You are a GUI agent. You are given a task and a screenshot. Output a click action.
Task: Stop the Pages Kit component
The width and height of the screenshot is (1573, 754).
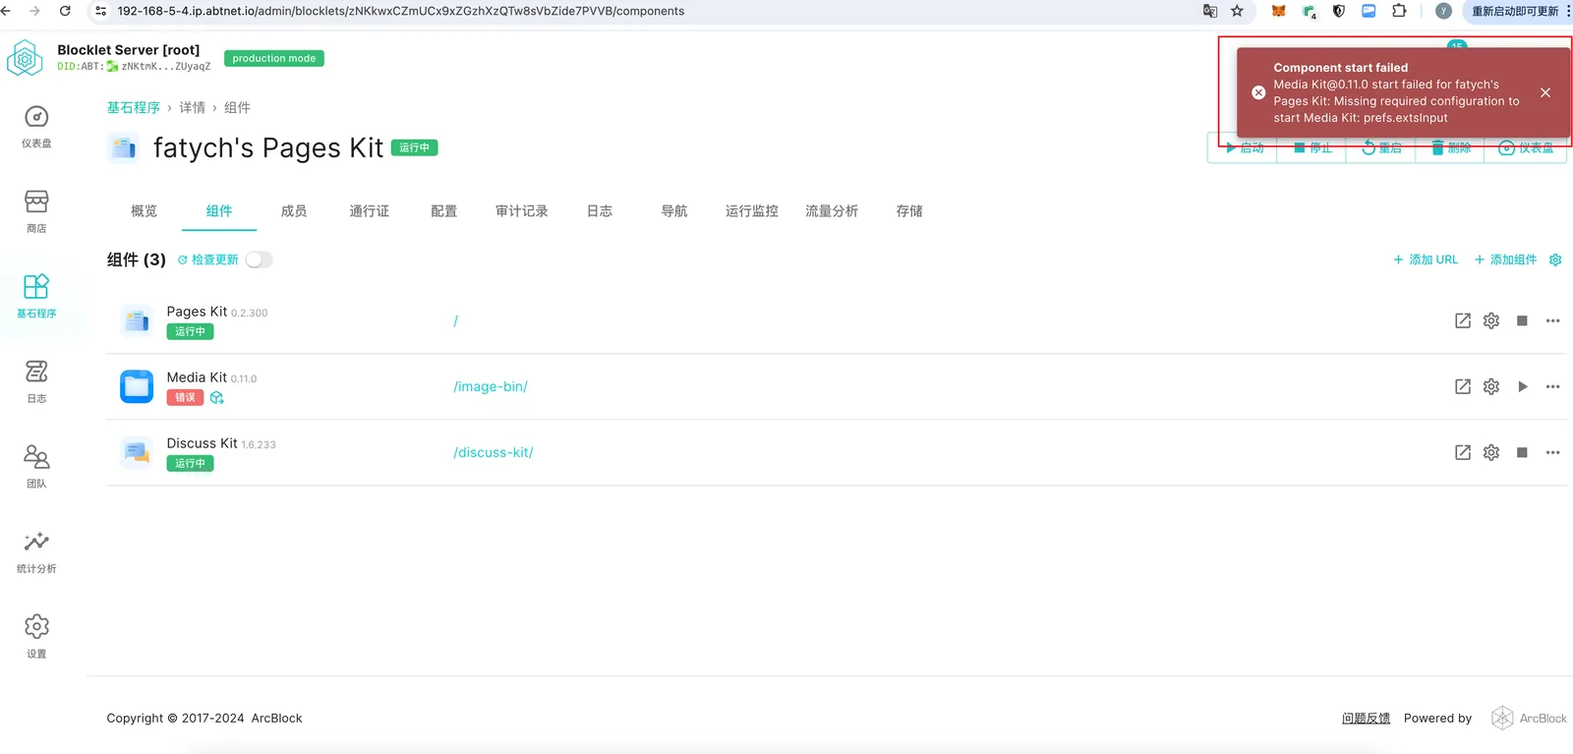(x=1522, y=320)
